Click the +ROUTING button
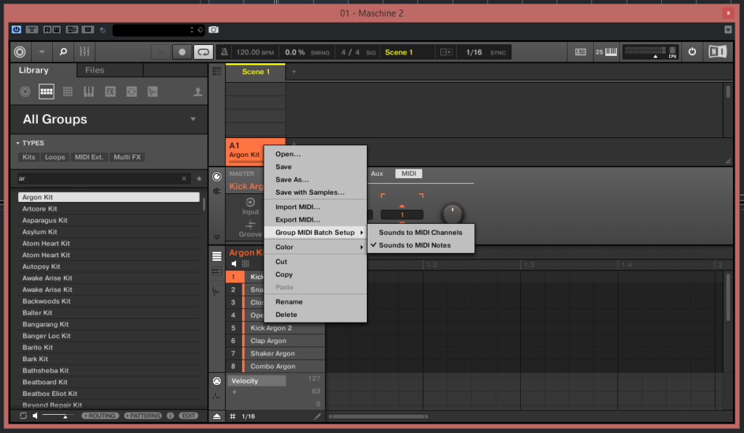 100,416
